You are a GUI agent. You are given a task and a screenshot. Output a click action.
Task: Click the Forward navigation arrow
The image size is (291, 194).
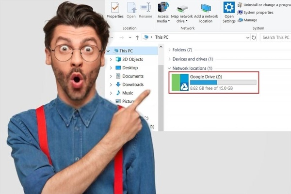pos(122,38)
